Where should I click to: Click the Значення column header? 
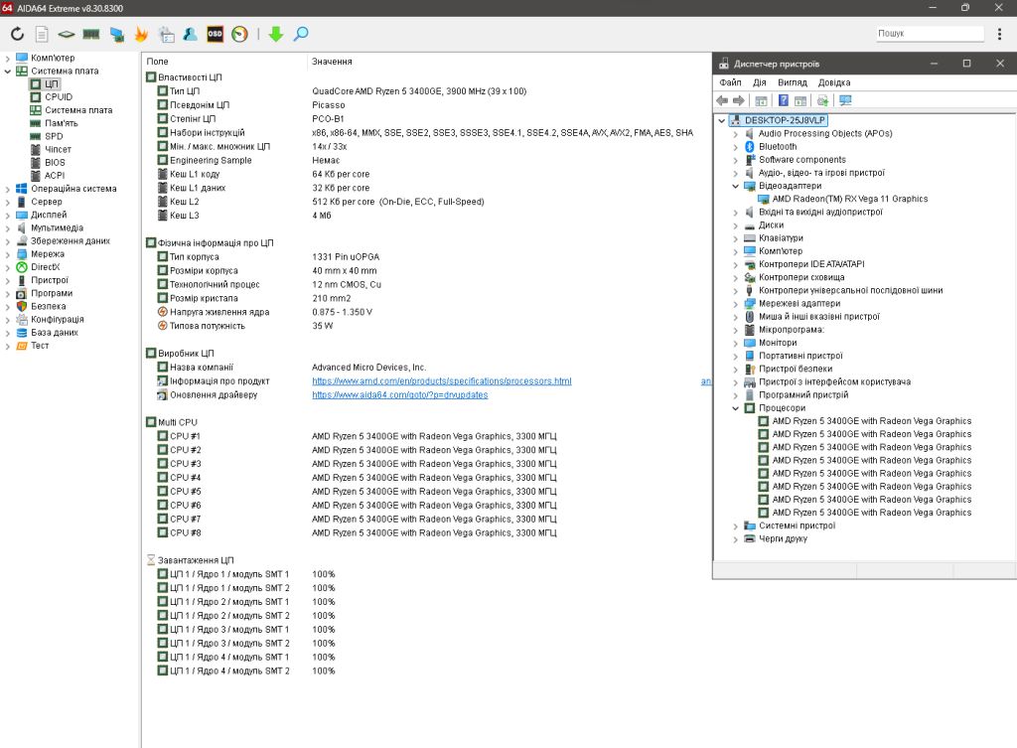point(332,62)
